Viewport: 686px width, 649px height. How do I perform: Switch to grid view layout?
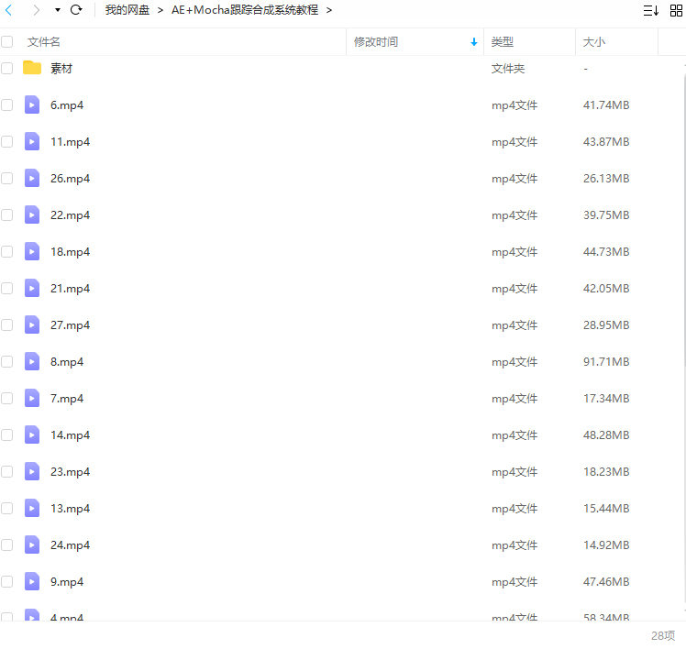[x=676, y=10]
